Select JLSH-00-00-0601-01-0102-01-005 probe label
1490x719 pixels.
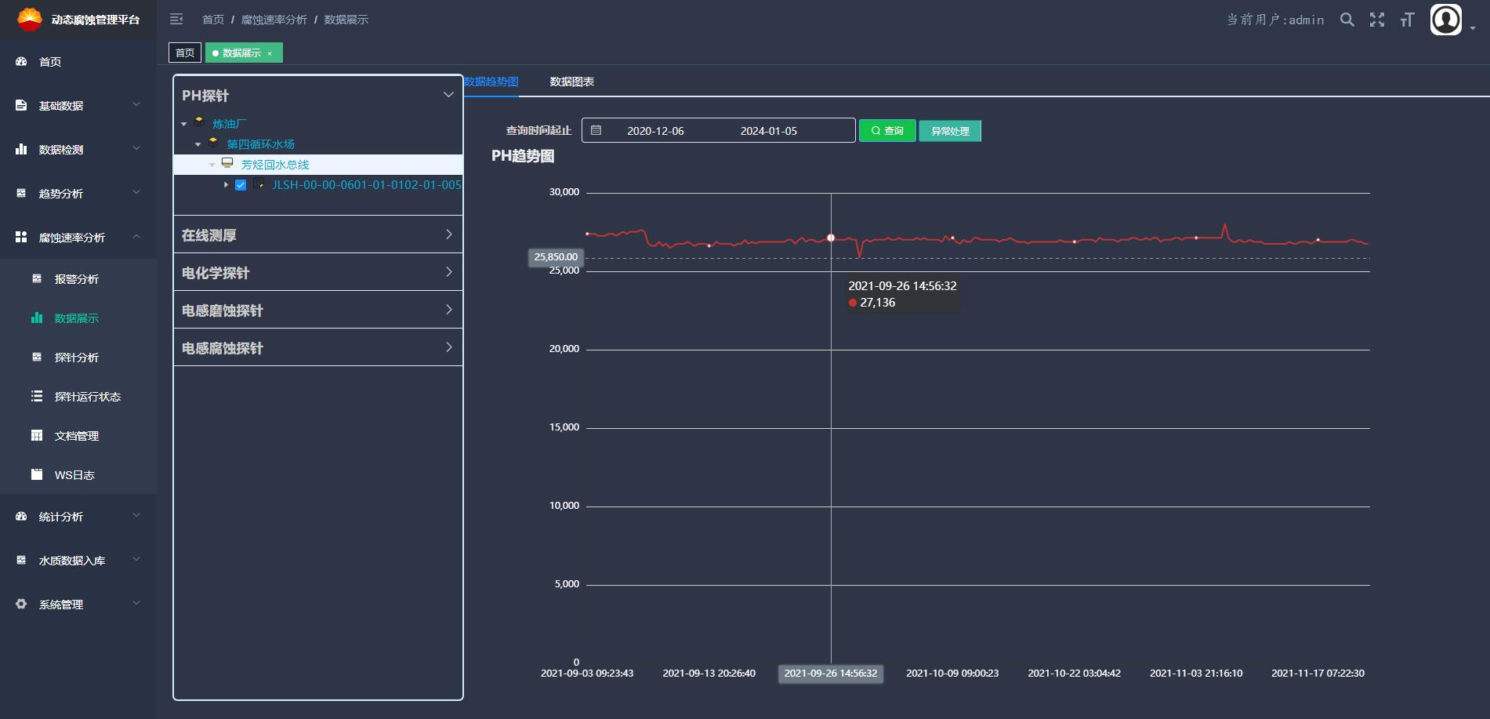click(x=367, y=185)
